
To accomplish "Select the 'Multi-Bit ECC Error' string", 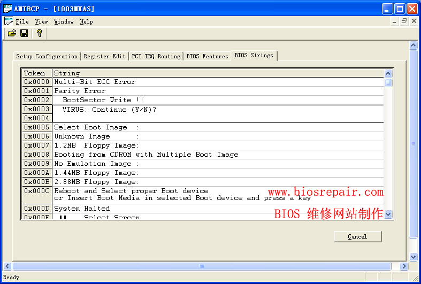I will 95,82.
